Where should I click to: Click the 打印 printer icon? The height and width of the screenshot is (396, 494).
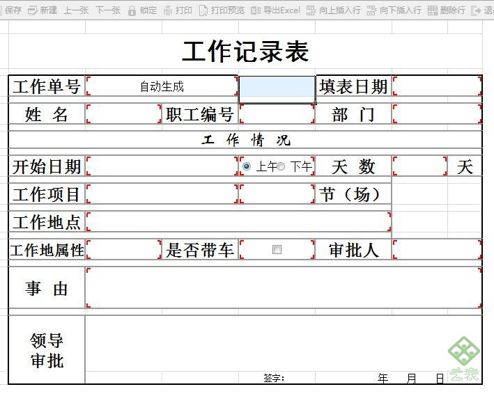(x=168, y=10)
